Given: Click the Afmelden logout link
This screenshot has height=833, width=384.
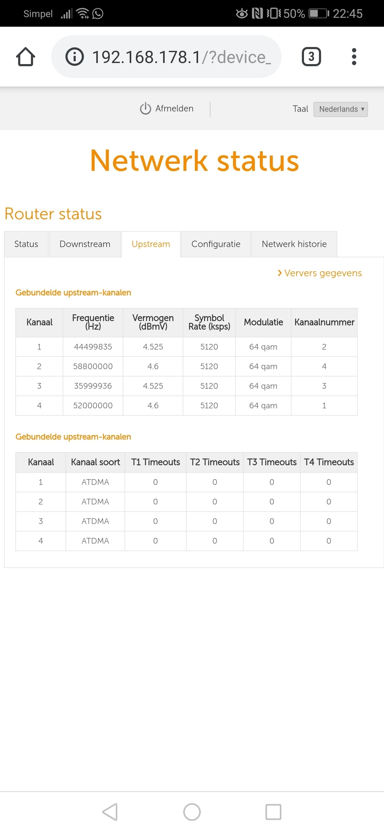Looking at the screenshot, I should [174, 109].
